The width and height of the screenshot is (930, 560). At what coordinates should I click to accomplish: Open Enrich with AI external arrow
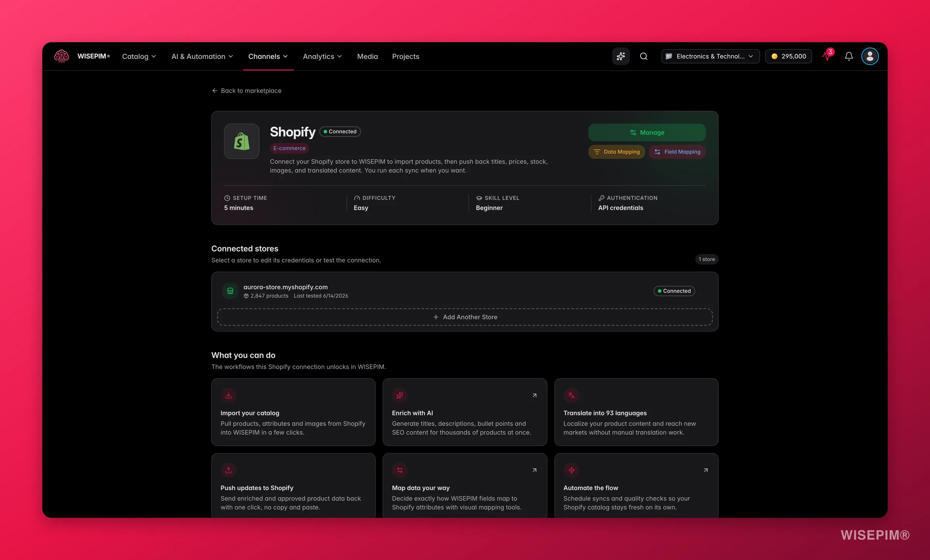534,395
